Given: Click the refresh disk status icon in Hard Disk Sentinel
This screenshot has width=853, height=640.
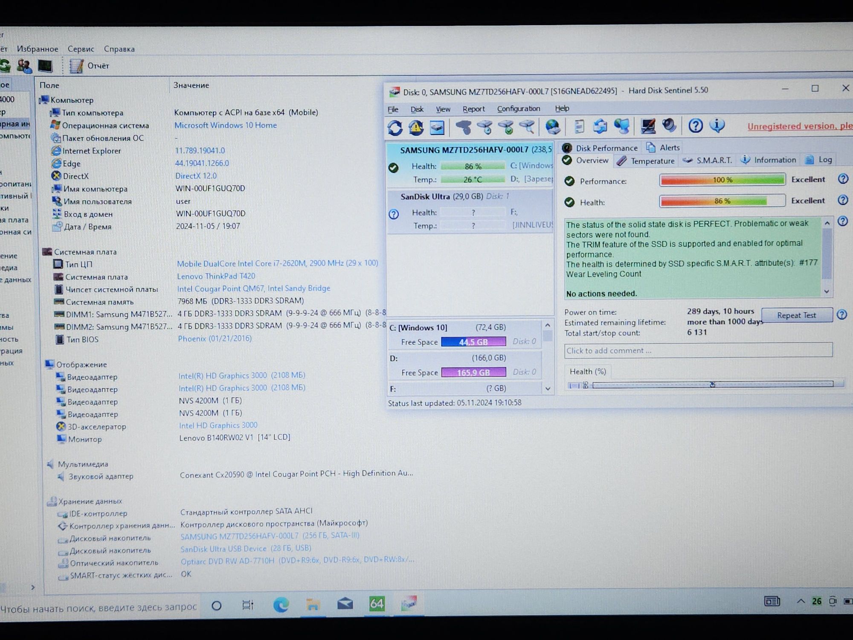Looking at the screenshot, I should click(395, 128).
